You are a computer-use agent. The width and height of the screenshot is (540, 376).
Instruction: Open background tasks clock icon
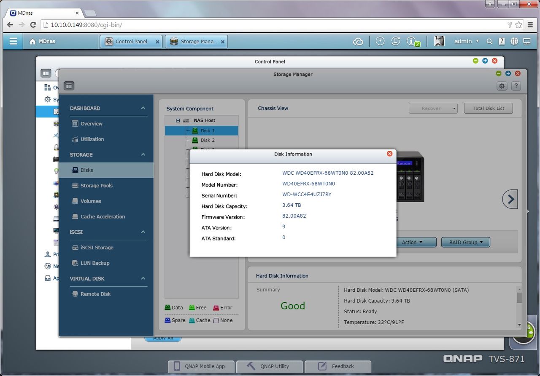tap(380, 41)
